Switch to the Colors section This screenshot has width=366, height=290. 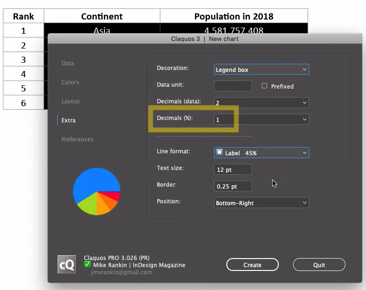coord(70,82)
